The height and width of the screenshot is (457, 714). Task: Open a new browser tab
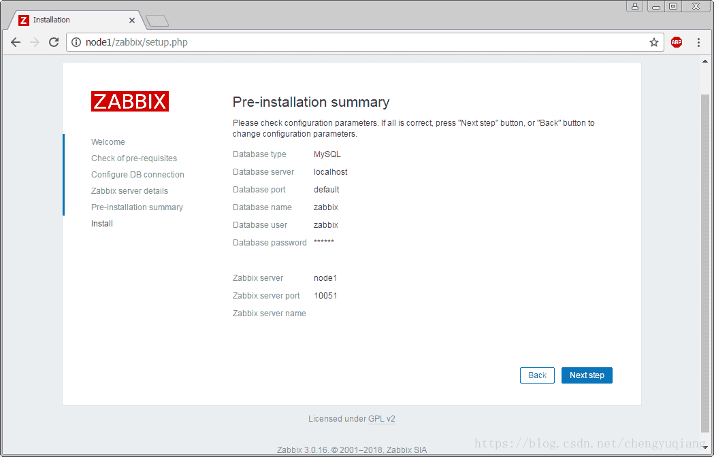(157, 20)
